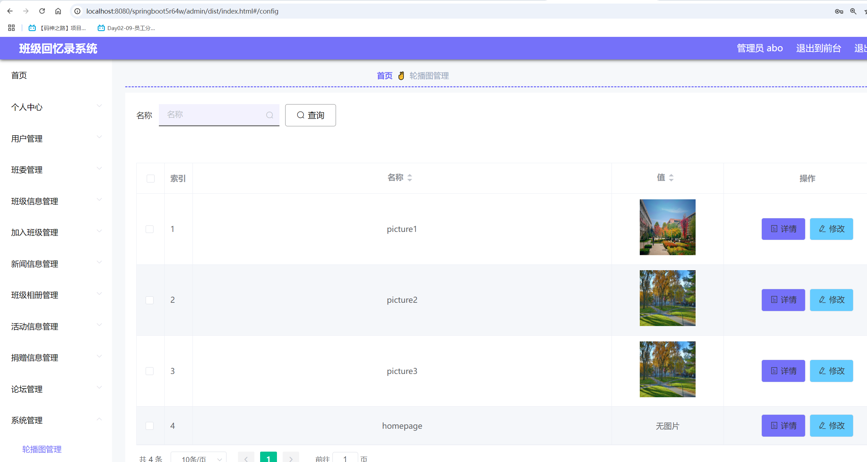Open the 码神之路 bookmark
Image resolution: width=867 pixels, height=462 pixels.
57,28
